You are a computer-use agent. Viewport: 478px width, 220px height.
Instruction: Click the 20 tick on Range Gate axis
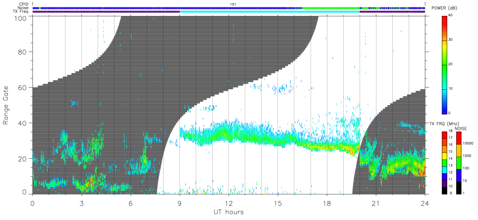(23, 159)
